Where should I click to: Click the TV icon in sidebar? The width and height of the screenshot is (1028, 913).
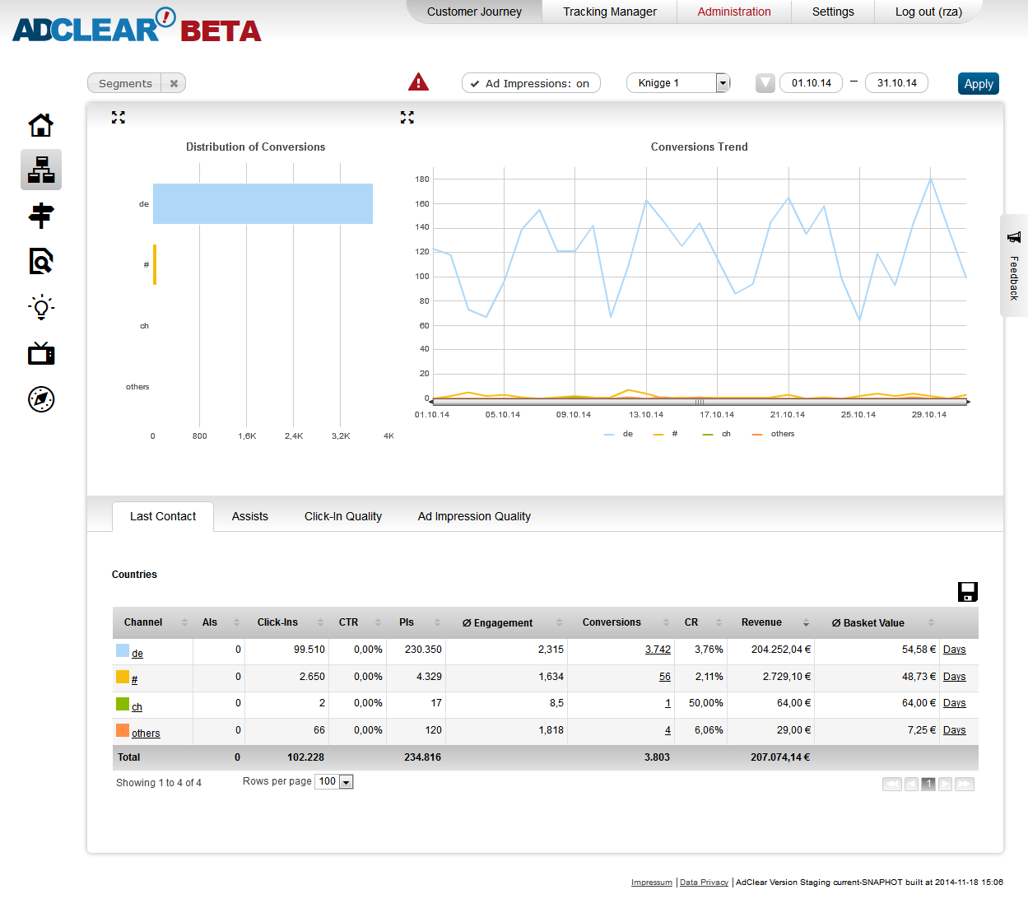coord(41,353)
